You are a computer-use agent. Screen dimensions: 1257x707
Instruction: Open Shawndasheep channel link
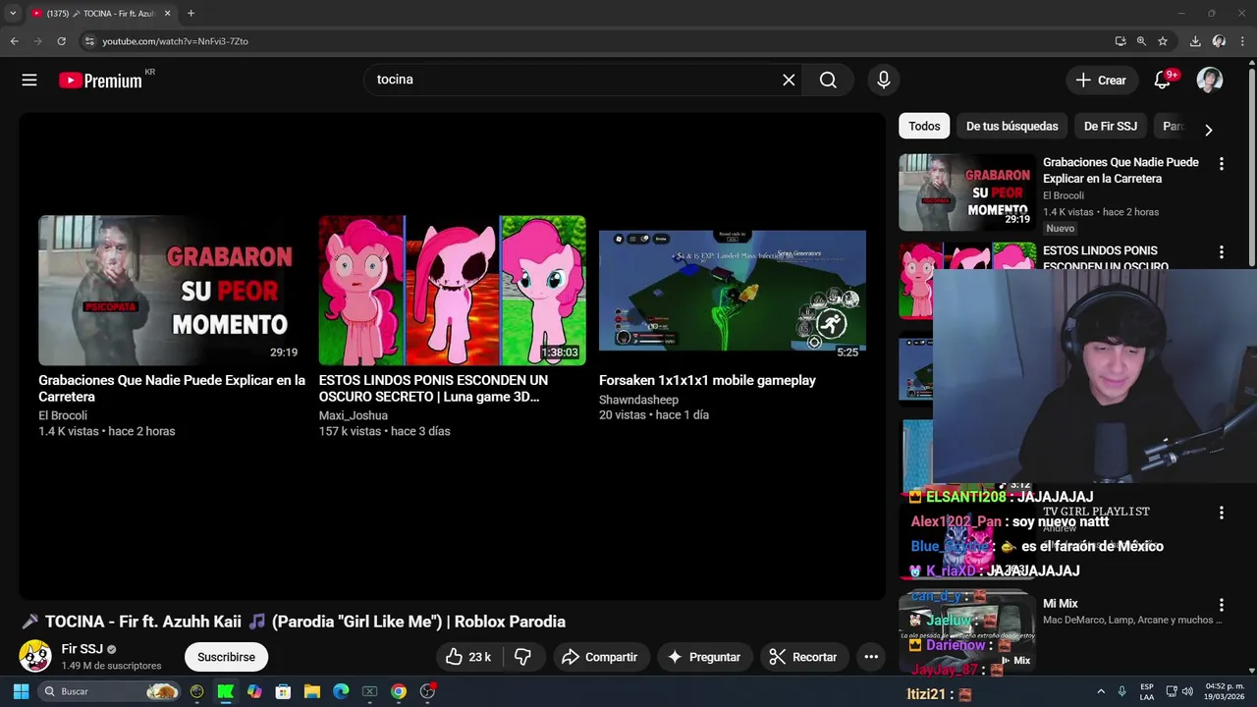[638, 400]
